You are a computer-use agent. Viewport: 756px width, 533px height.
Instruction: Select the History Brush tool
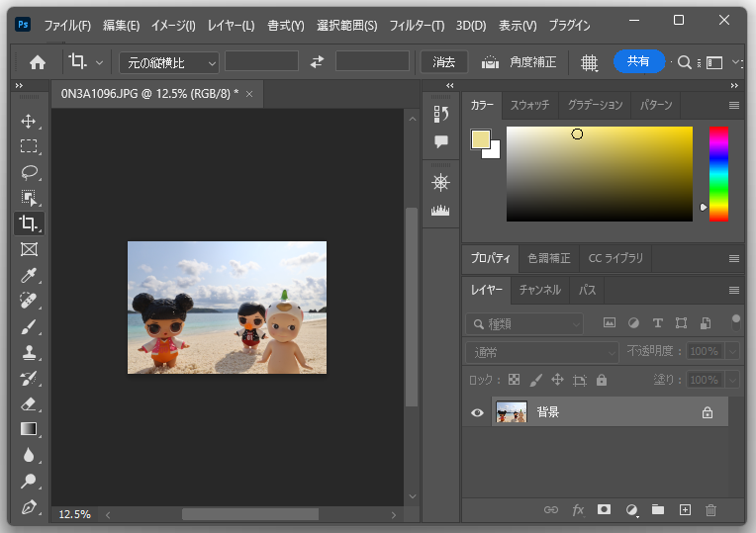[29, 379]
